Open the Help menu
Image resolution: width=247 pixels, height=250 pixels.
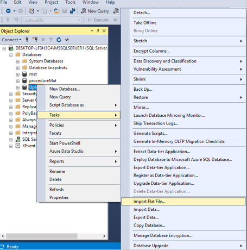(110, 2)
